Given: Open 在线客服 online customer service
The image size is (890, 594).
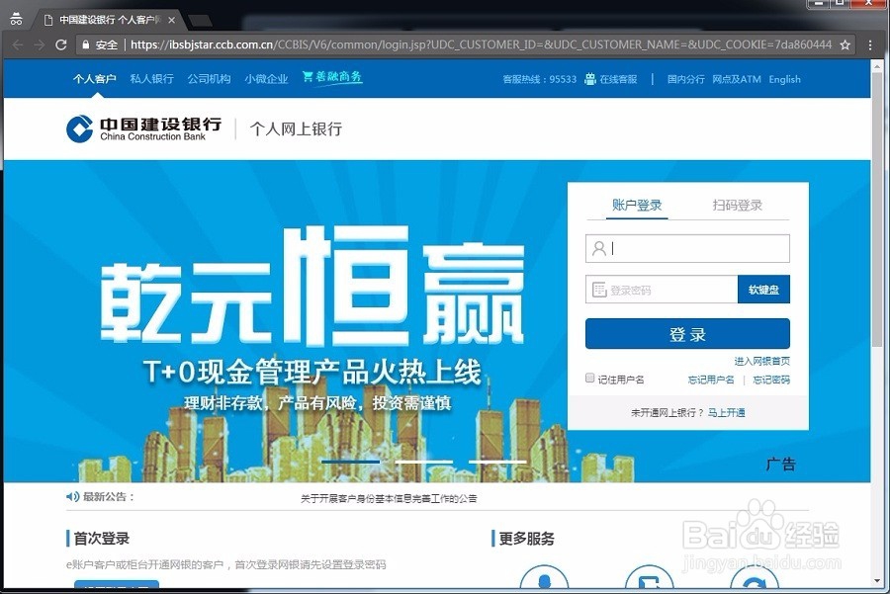Looking at the screenshot, I should coord(611,79).
